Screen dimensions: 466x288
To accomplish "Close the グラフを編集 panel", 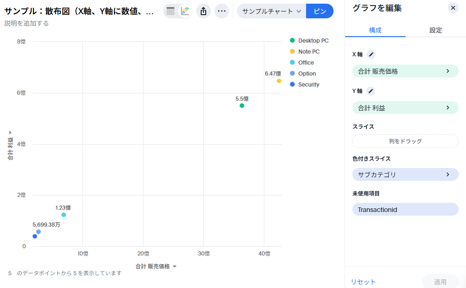I will point(453,8).
